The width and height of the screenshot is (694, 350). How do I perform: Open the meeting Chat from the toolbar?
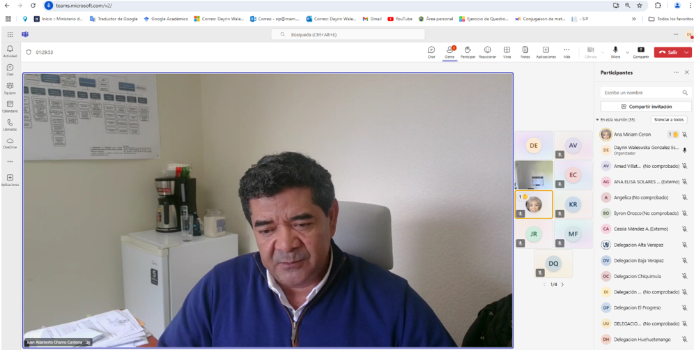click(431, 52)
